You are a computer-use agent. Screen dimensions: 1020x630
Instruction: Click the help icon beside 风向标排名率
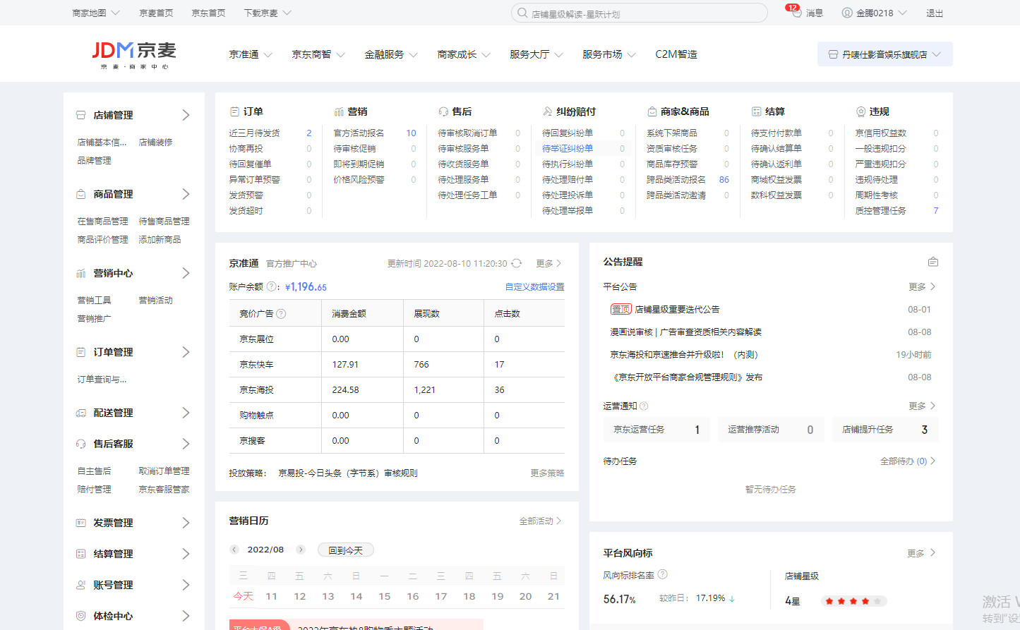[x=662, y=575]
